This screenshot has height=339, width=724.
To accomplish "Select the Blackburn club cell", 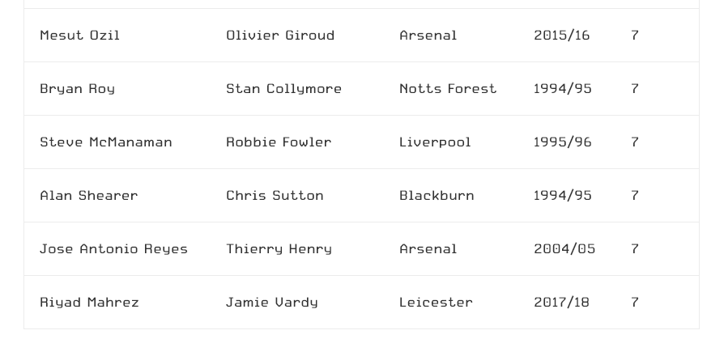I will [437, 196].
